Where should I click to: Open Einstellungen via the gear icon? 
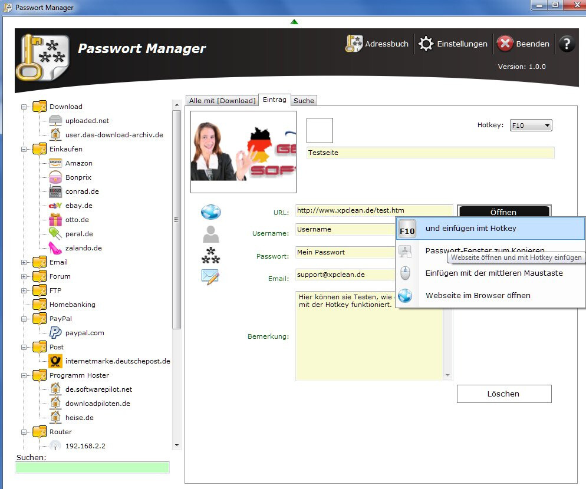[x=426, y=44]
